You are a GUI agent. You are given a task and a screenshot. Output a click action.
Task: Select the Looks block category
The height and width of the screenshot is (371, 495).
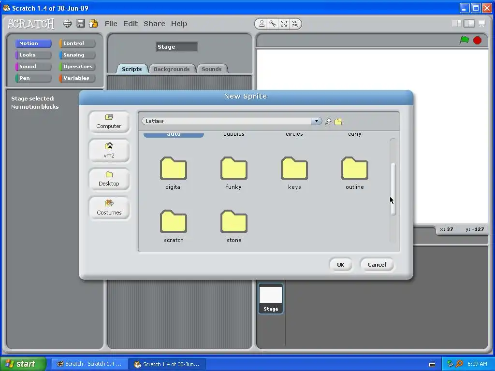pyautogui.click(x=33, y=55)
